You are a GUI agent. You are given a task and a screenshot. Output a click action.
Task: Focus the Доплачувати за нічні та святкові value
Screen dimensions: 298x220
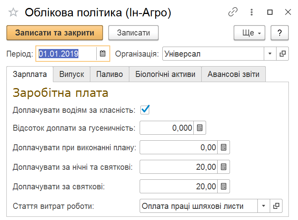tap(179, 167)
